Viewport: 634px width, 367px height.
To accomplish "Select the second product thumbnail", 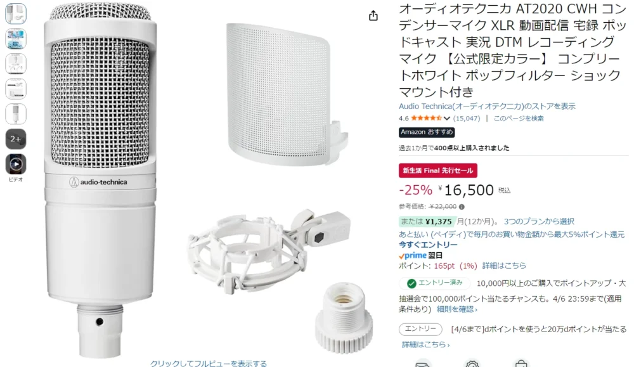I will (x=16, y=39).
